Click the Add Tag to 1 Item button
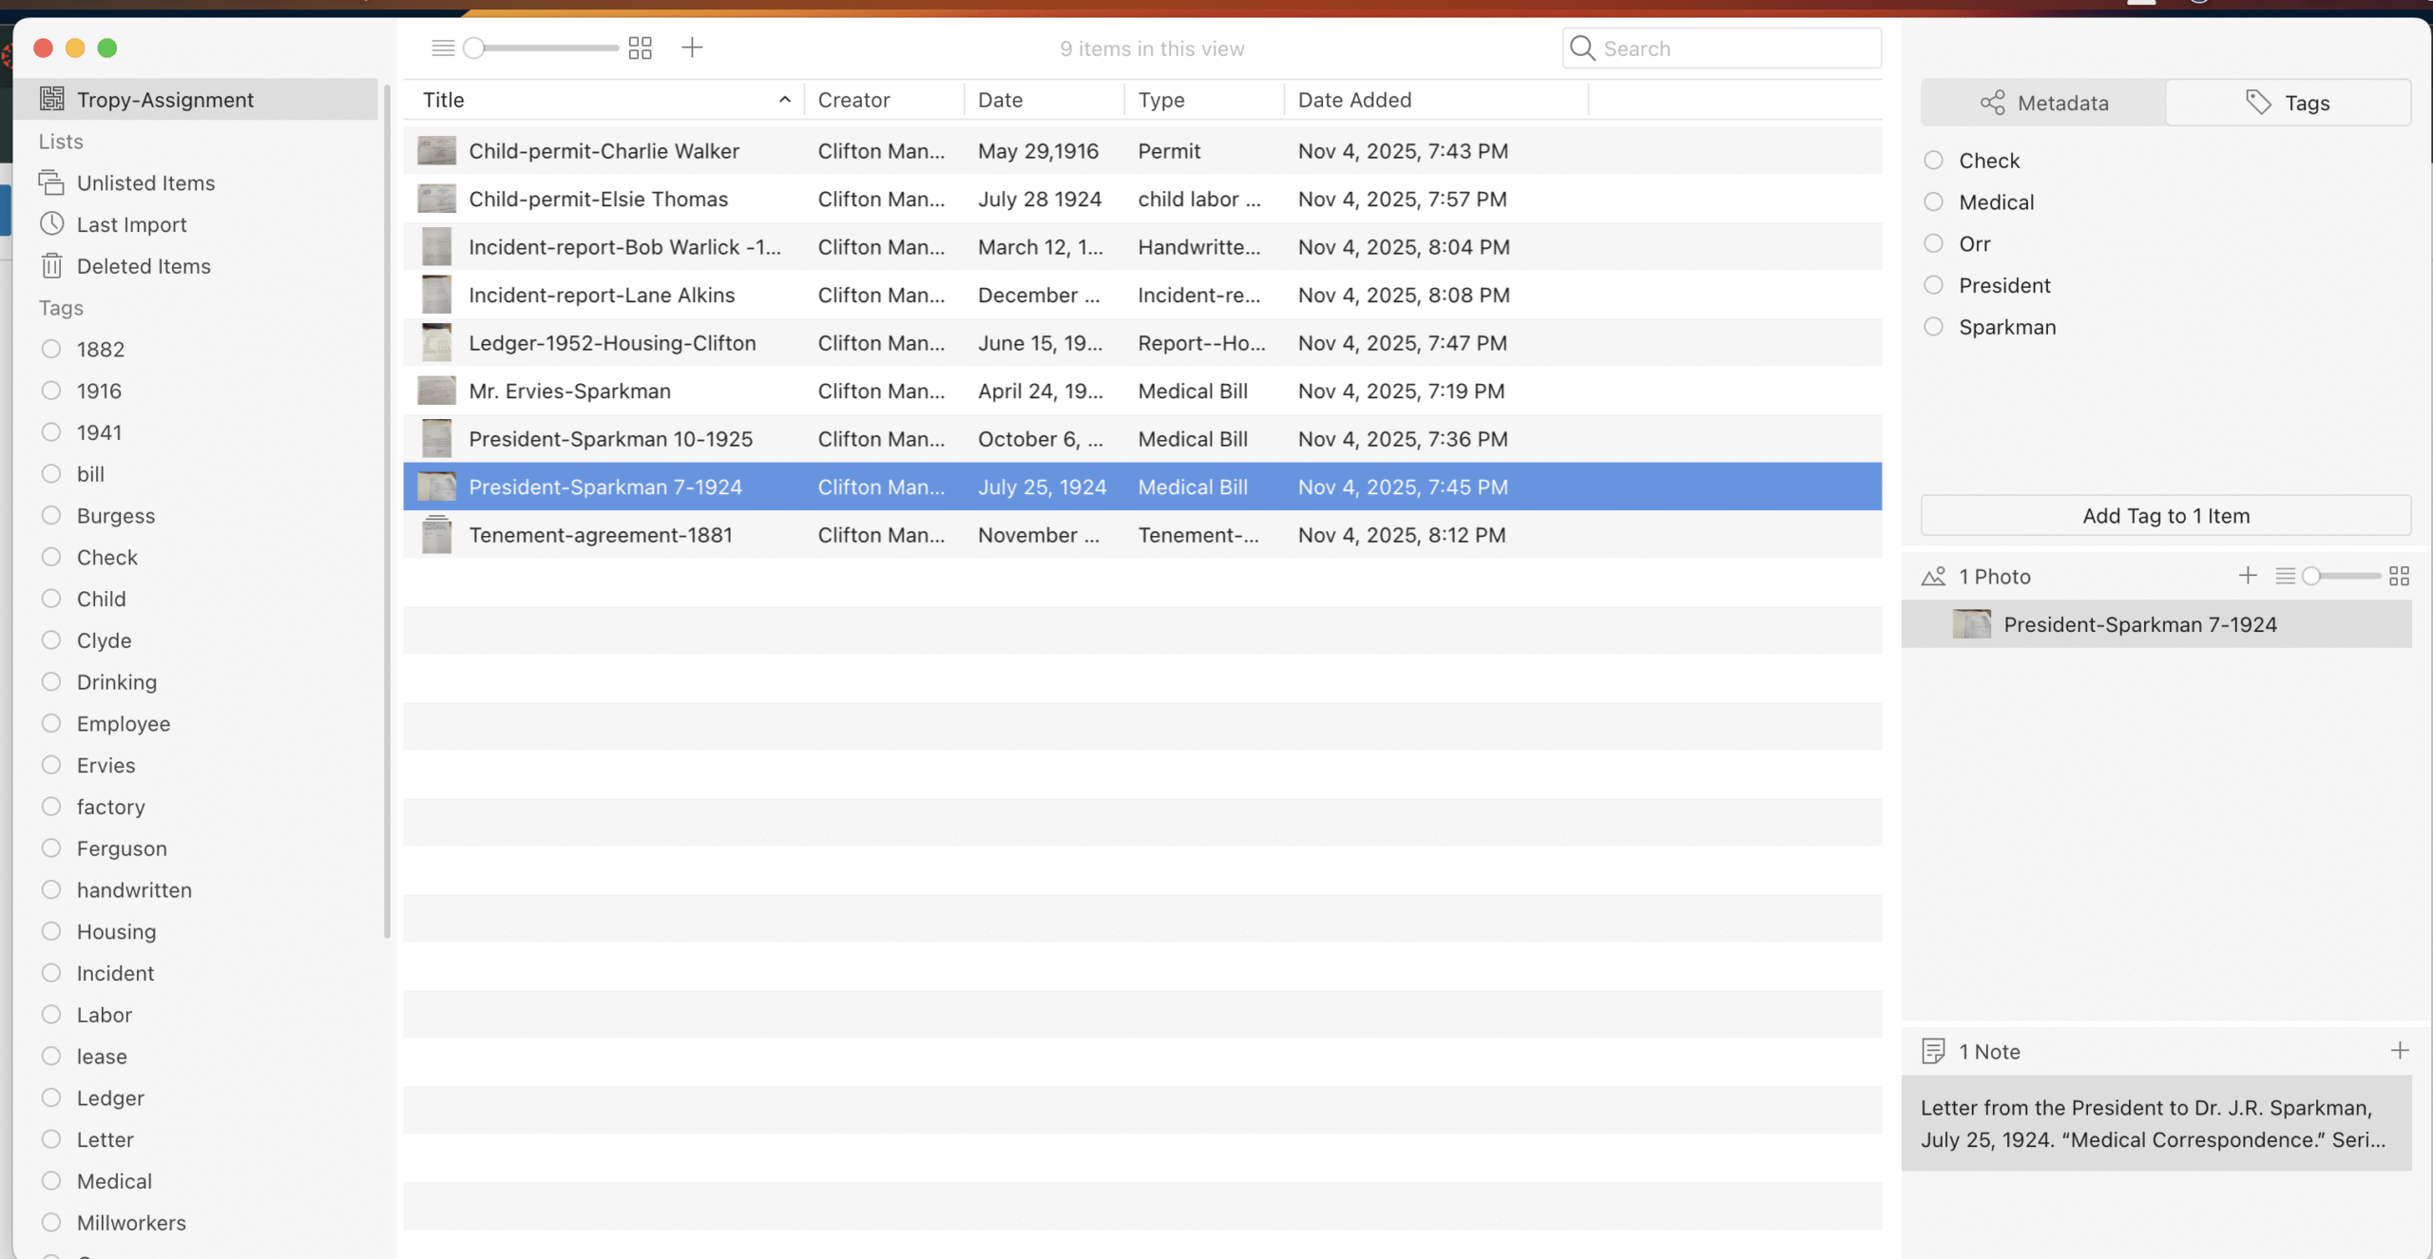The width and height of the screenshot is (2433, 1259). pos(2165,516)
